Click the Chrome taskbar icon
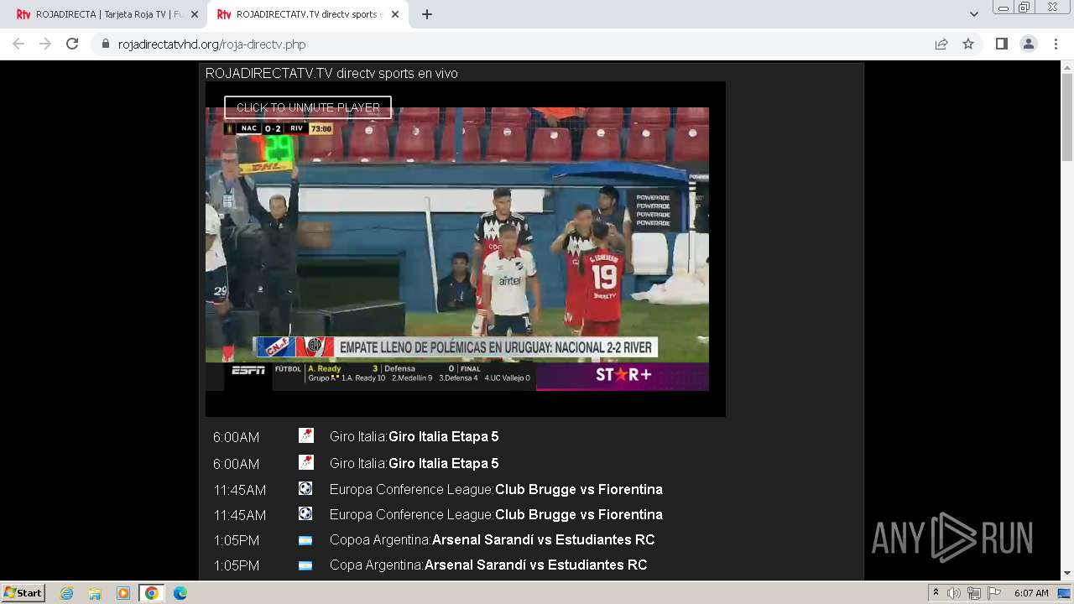This screenshot has width=1074, height=604. tap(152, 593)
